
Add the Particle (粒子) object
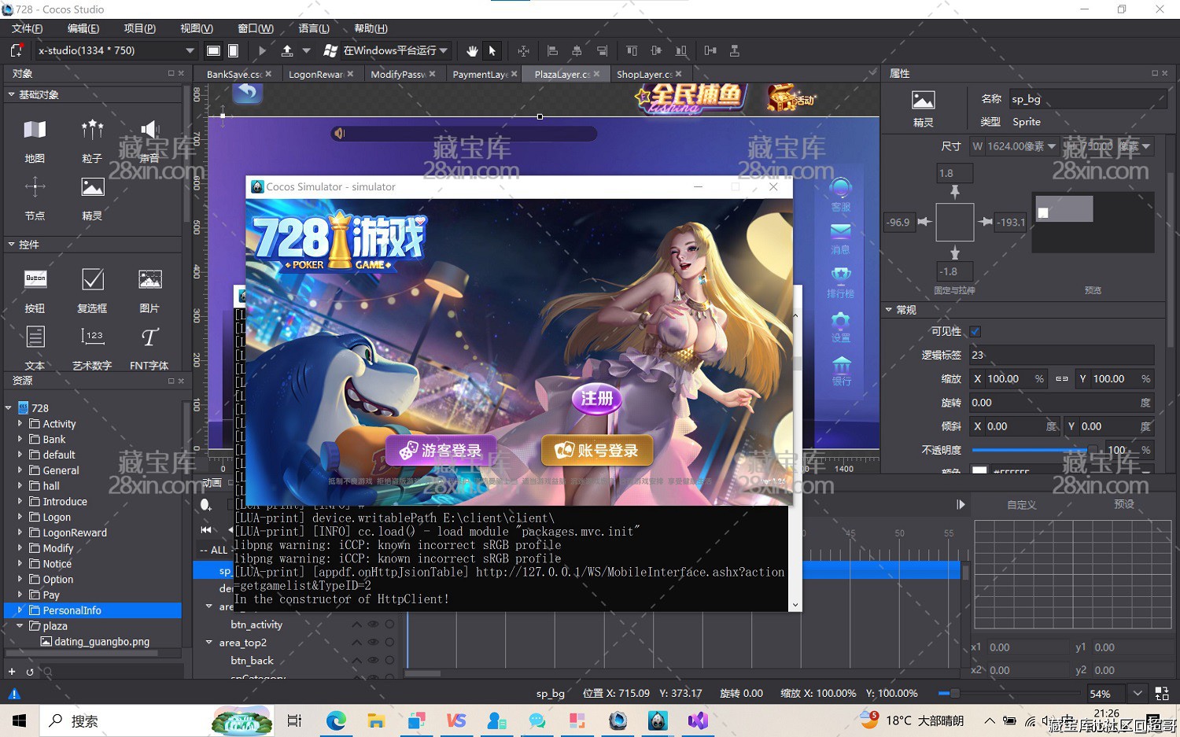(92, 141)
